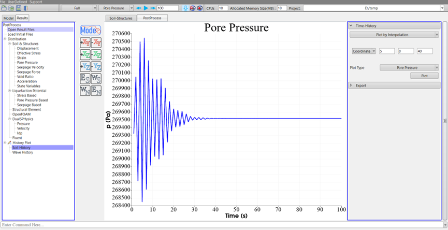This screenshot has width=448, height=230.
Task: Switch to the Model tab
Action: point(8,18)
